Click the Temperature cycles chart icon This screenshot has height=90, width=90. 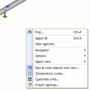point(30,73)
